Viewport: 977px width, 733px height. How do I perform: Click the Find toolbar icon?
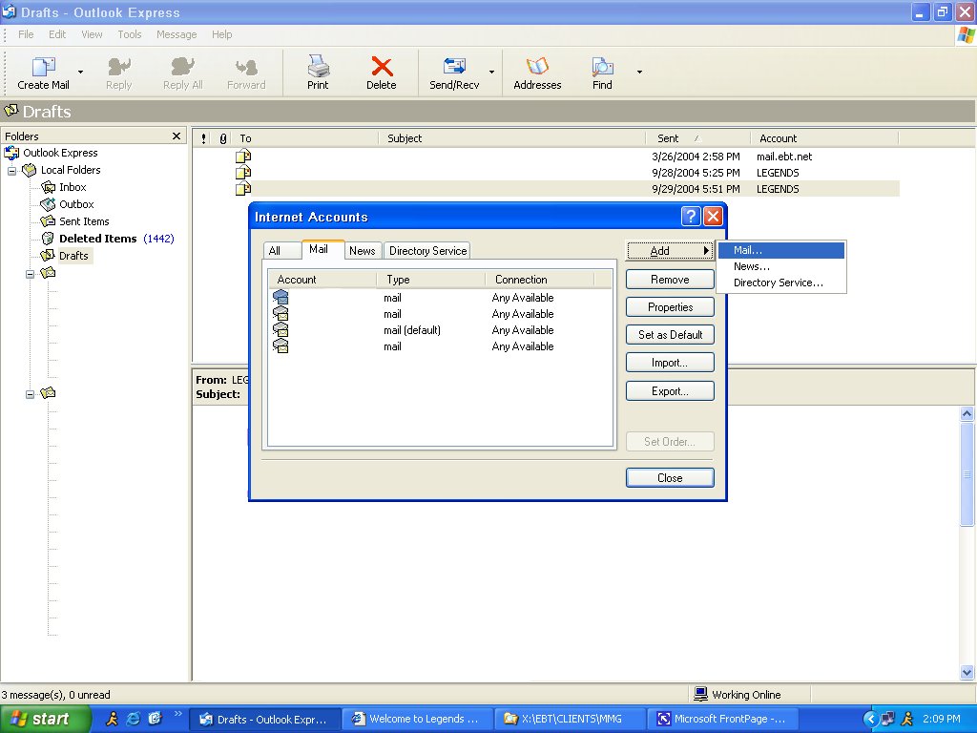602,68
